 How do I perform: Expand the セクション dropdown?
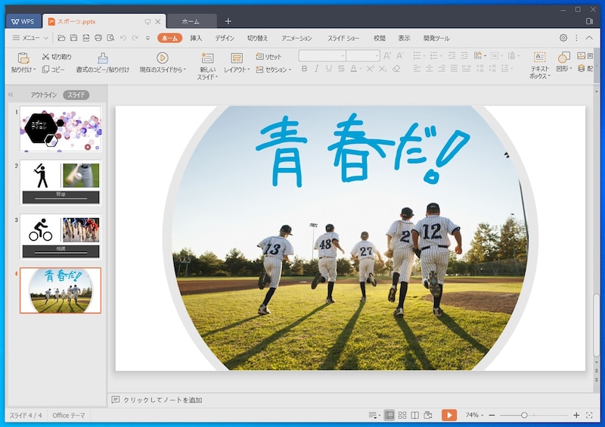click(273, 70)
